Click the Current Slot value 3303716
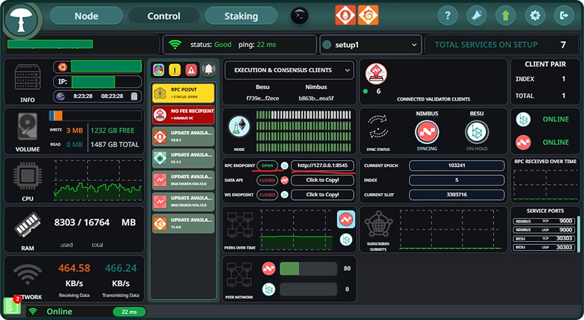Screen dimensions: 584x320 457,194
